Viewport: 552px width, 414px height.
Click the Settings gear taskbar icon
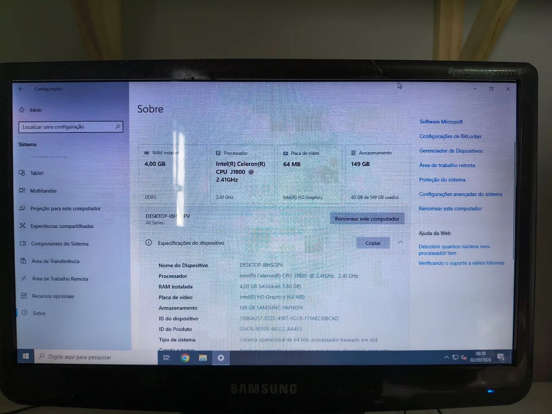coord(221,358)
